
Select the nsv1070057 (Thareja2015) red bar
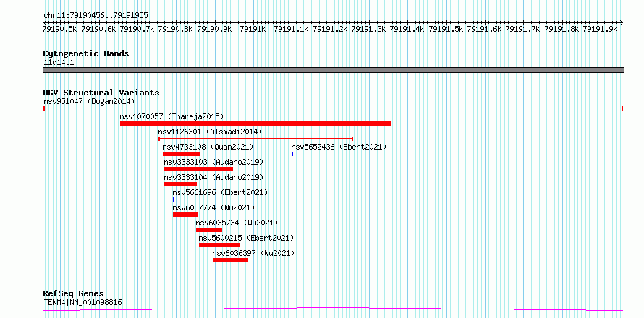(255, 124)
